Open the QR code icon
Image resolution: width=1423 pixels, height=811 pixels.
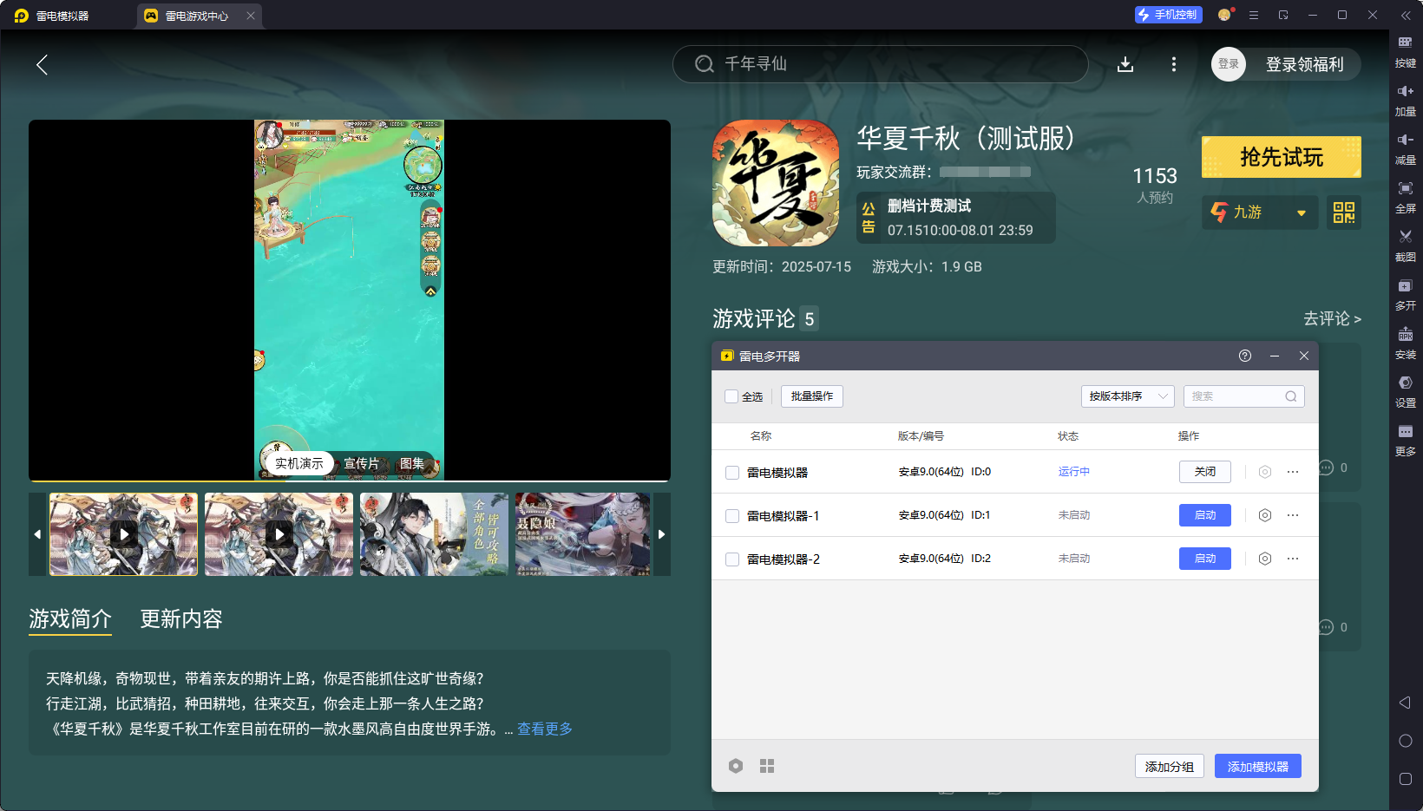coord(1343,213)
